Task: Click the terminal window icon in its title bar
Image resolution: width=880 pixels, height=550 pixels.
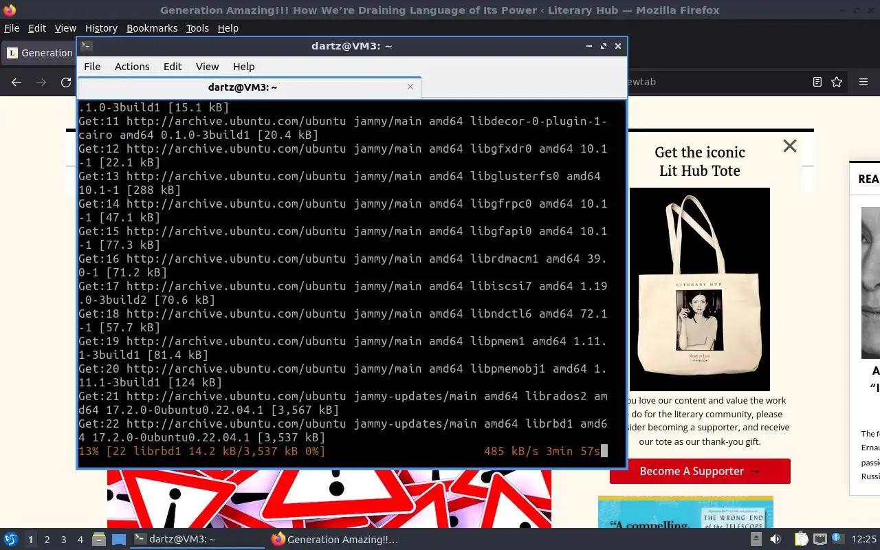Action: click(86, 46)
